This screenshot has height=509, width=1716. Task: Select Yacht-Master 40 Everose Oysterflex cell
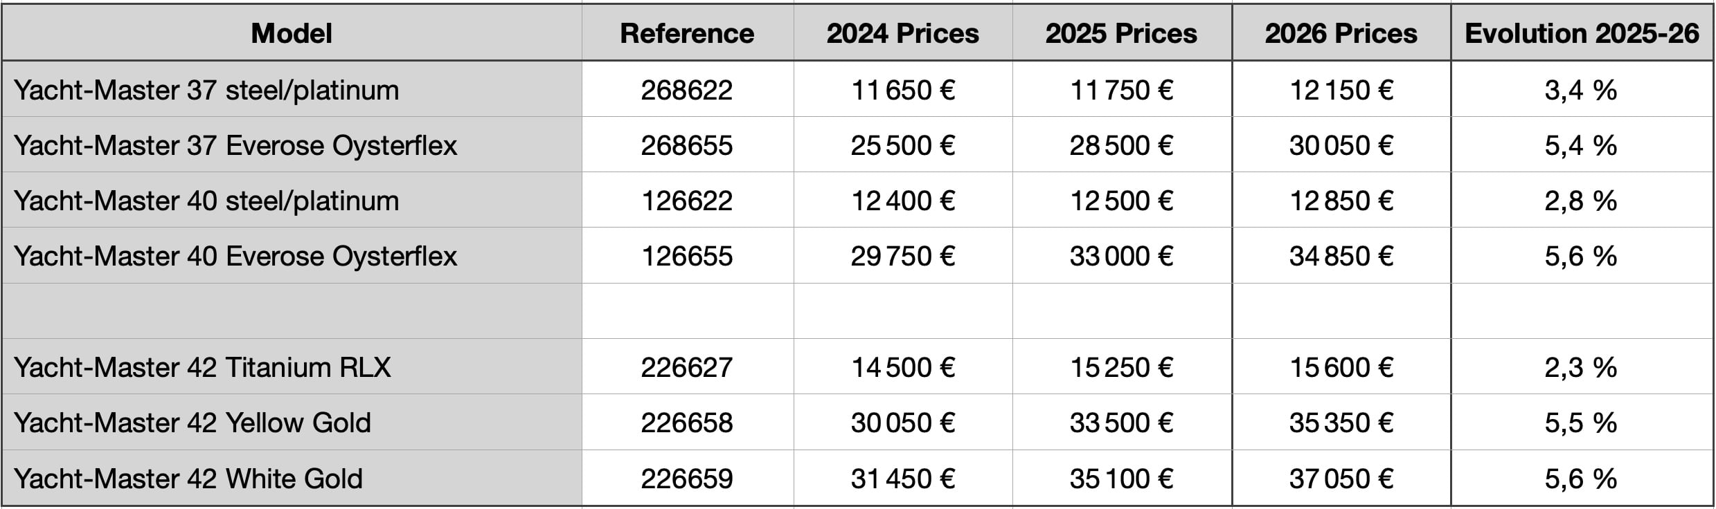[235, 256]
